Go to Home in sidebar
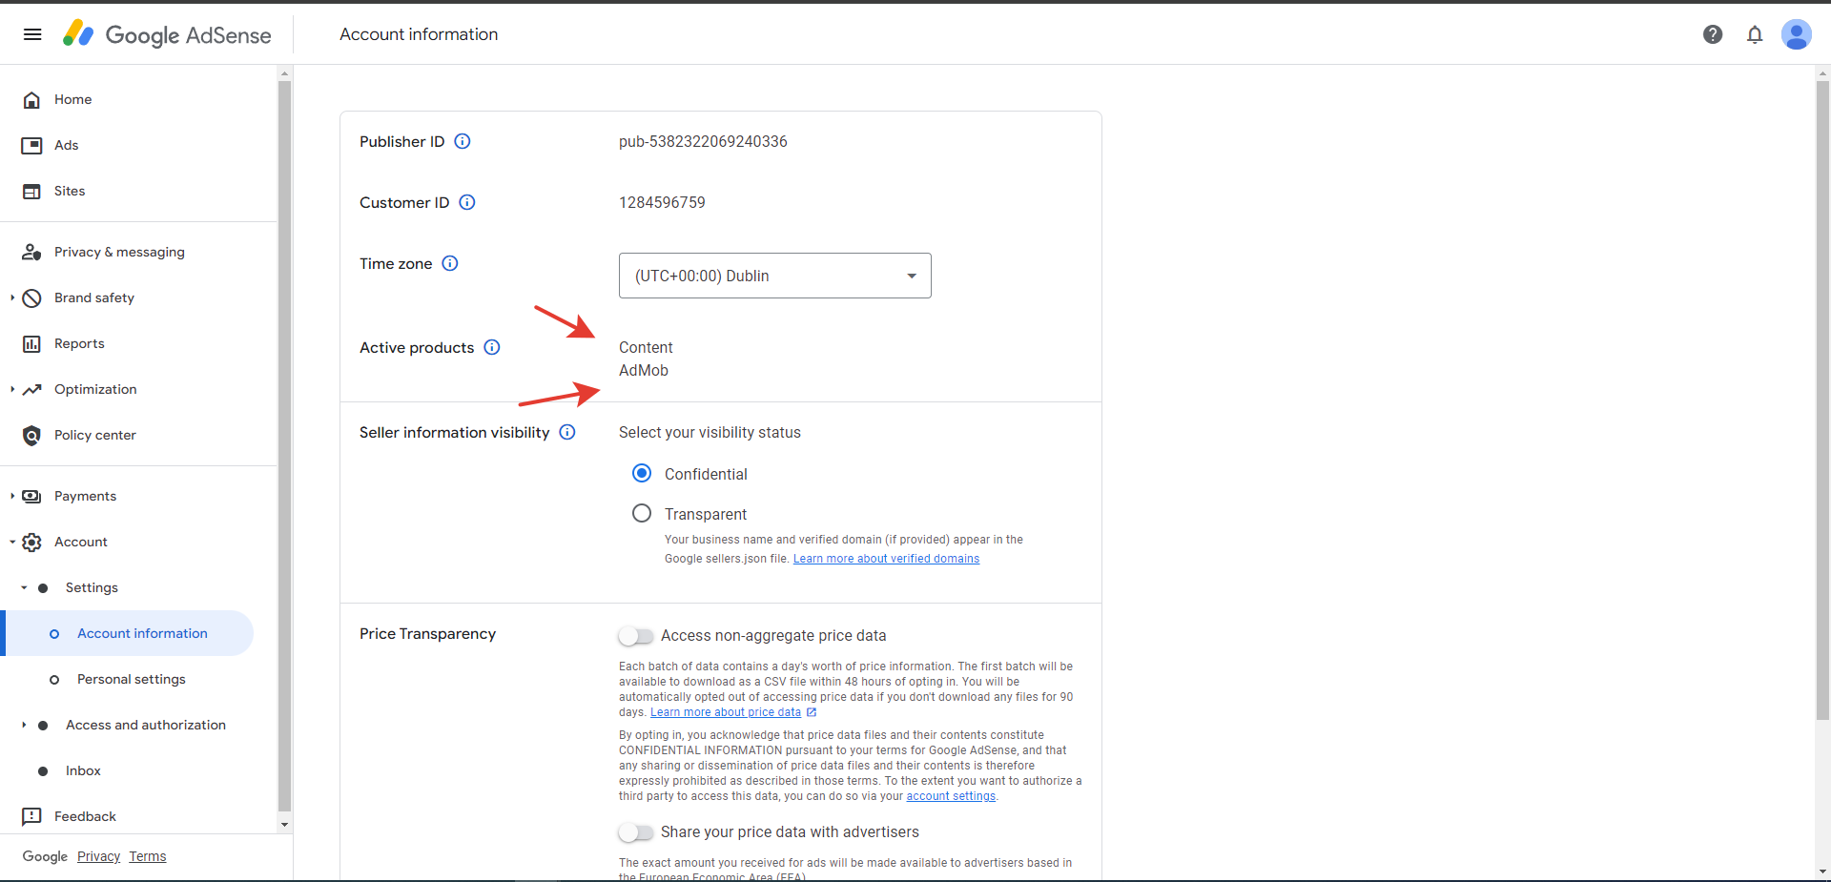The width and height of the screenshot is (1831, 882). point(73,99)
